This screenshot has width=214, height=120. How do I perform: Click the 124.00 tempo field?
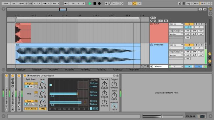pos(20,4)
